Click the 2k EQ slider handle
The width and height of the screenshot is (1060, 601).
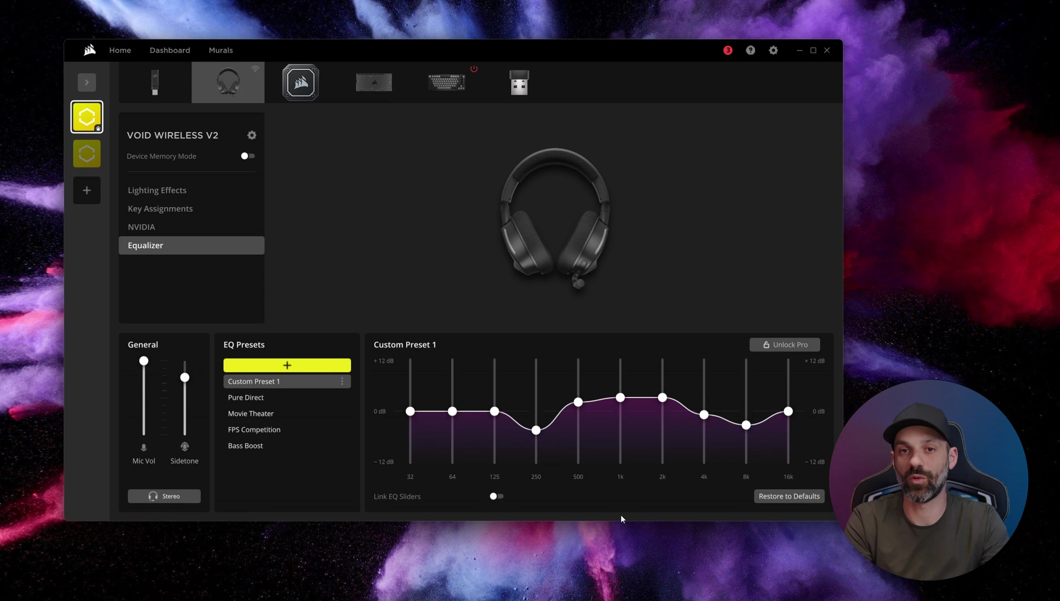click(662, 397)
